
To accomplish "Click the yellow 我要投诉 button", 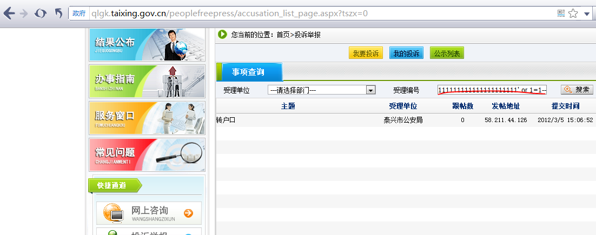I will 366,53.
